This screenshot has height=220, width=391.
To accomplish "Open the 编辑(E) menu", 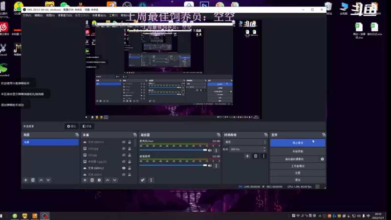I will point(39,16).
